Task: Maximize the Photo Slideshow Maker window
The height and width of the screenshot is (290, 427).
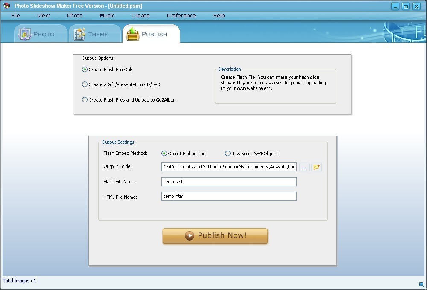Action: pos(406,6)
